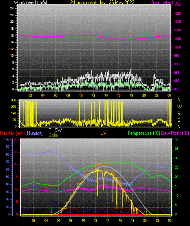Click the 180 wind direction scale value
This screenshot has height=226, width=190.
[x=13, y=114]
